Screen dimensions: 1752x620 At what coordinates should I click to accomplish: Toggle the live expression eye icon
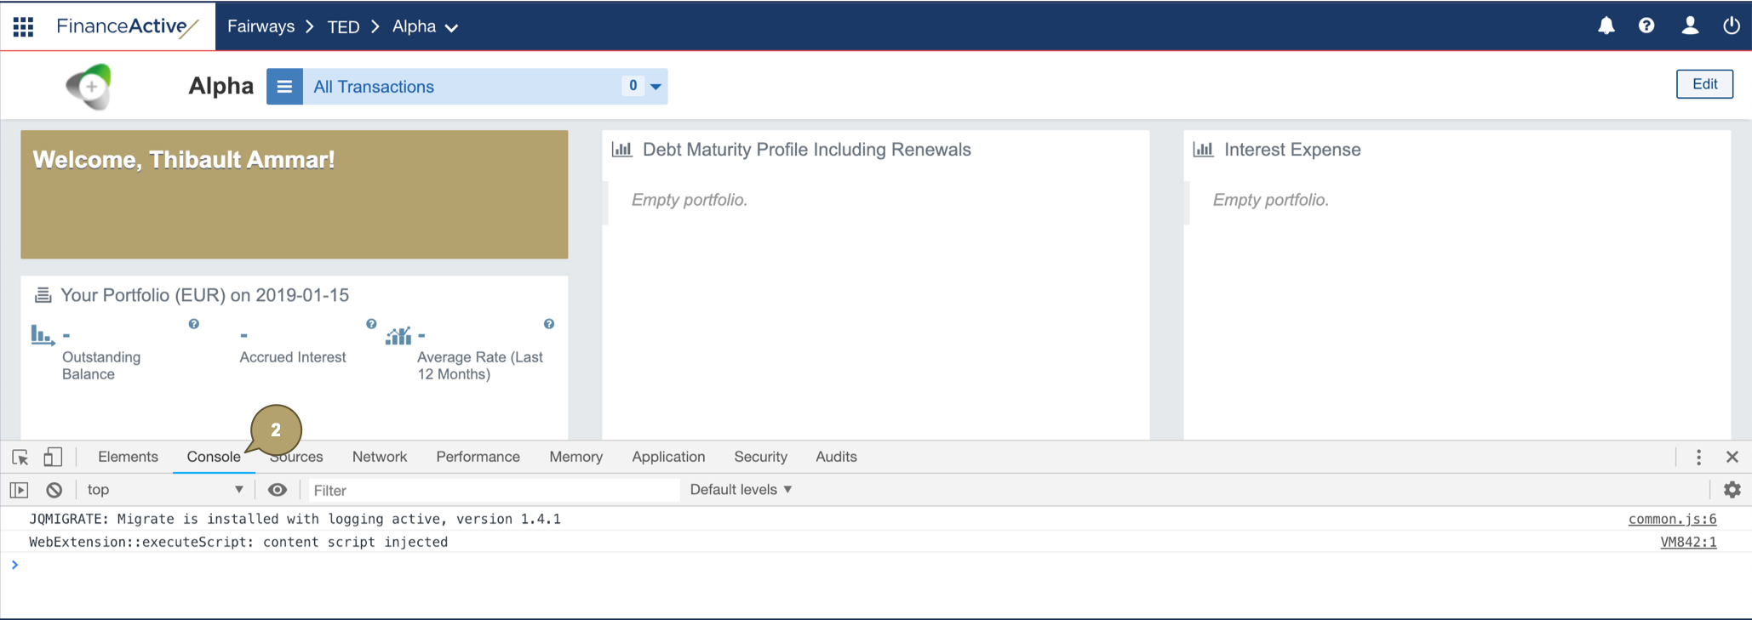(278, 490)
